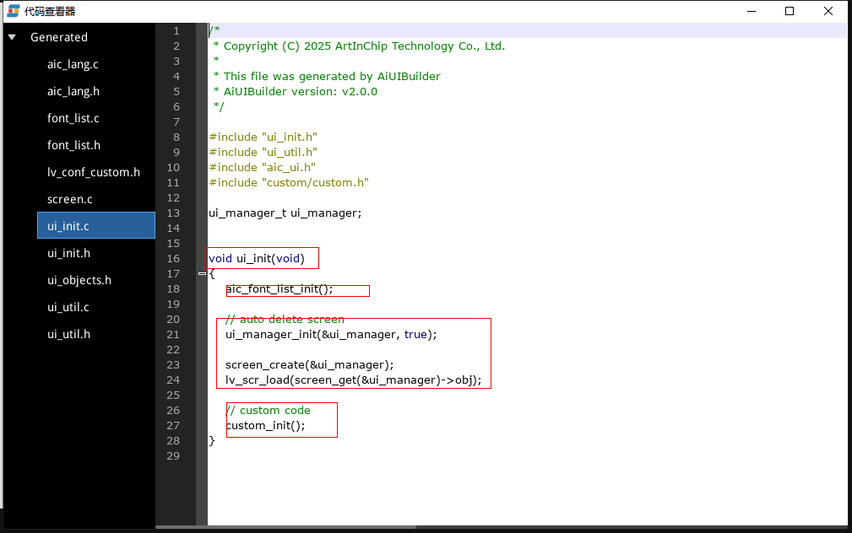852x533 pixels.
Task: Open ui_util.c file
Action: tap(68, 307)
